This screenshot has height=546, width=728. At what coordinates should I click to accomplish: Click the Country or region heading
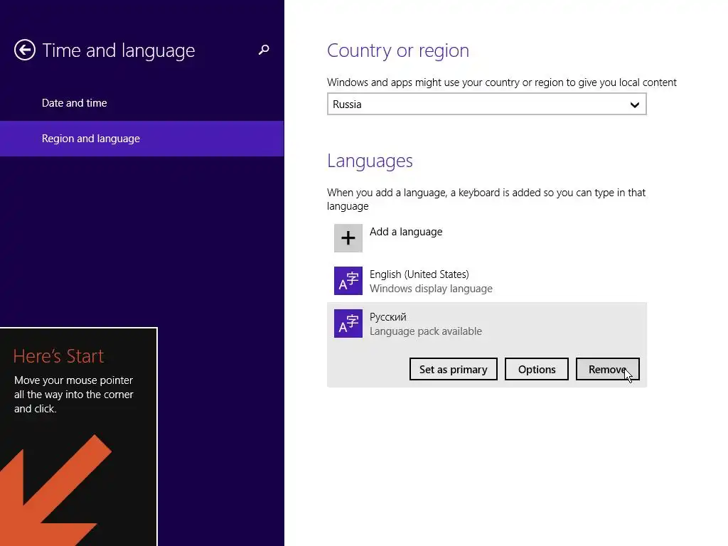[398, 50]
